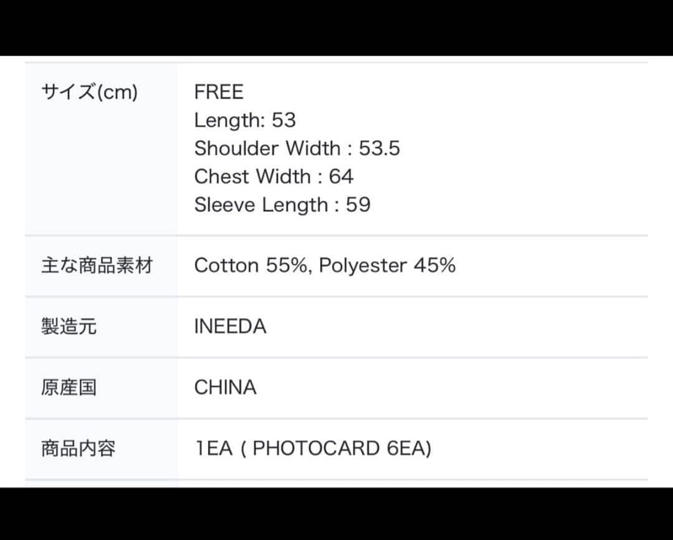Click the Length: 53 measurement line
673x540 pixels.
(x=245, y=120)
